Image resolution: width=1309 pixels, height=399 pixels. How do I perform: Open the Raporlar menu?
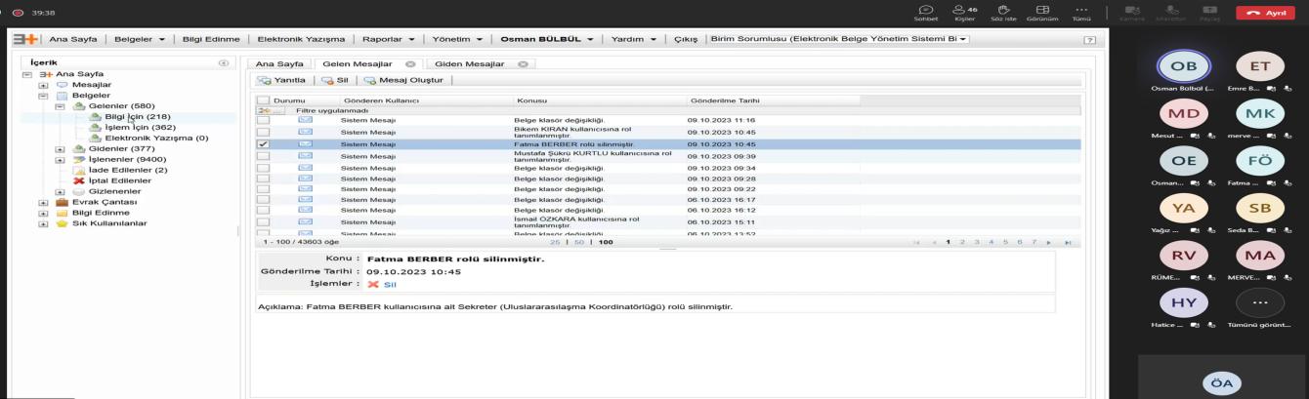[389, 39]
